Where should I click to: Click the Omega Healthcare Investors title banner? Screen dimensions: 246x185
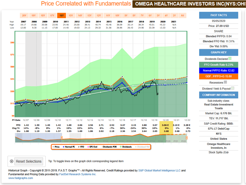pyautogui.click(x=189, y=4)
